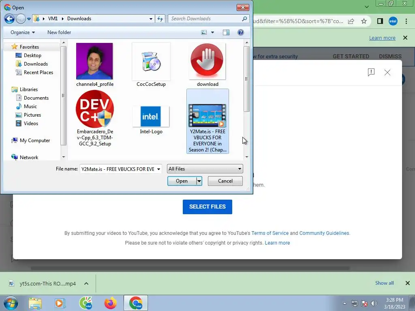Select the CocCocSetup installer file
The width and height of the screenshot is (415, 311).
point(151,65)
